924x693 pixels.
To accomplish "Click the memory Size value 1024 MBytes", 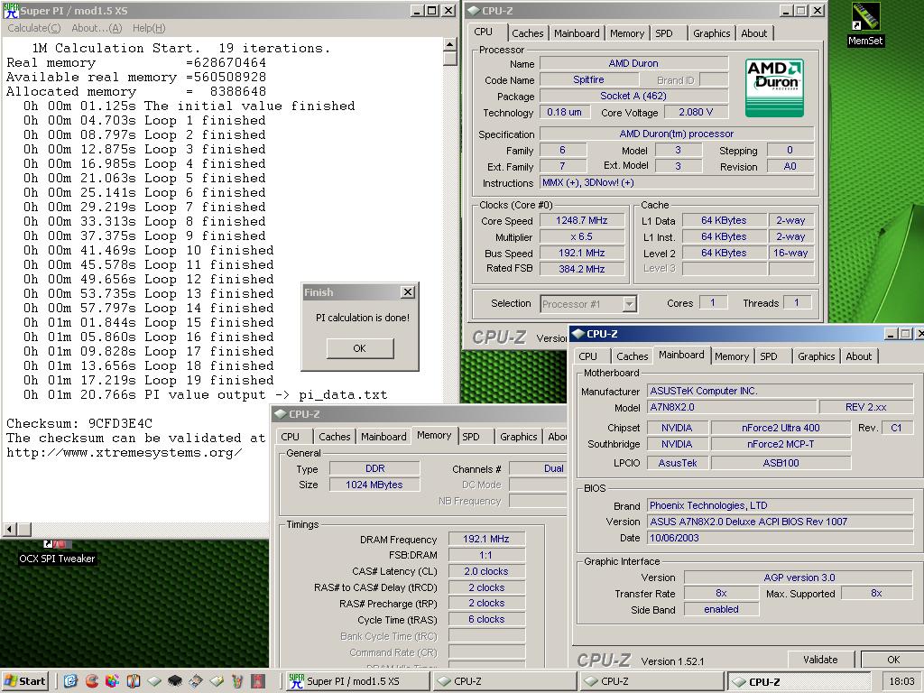I will [x=374, y=485].
